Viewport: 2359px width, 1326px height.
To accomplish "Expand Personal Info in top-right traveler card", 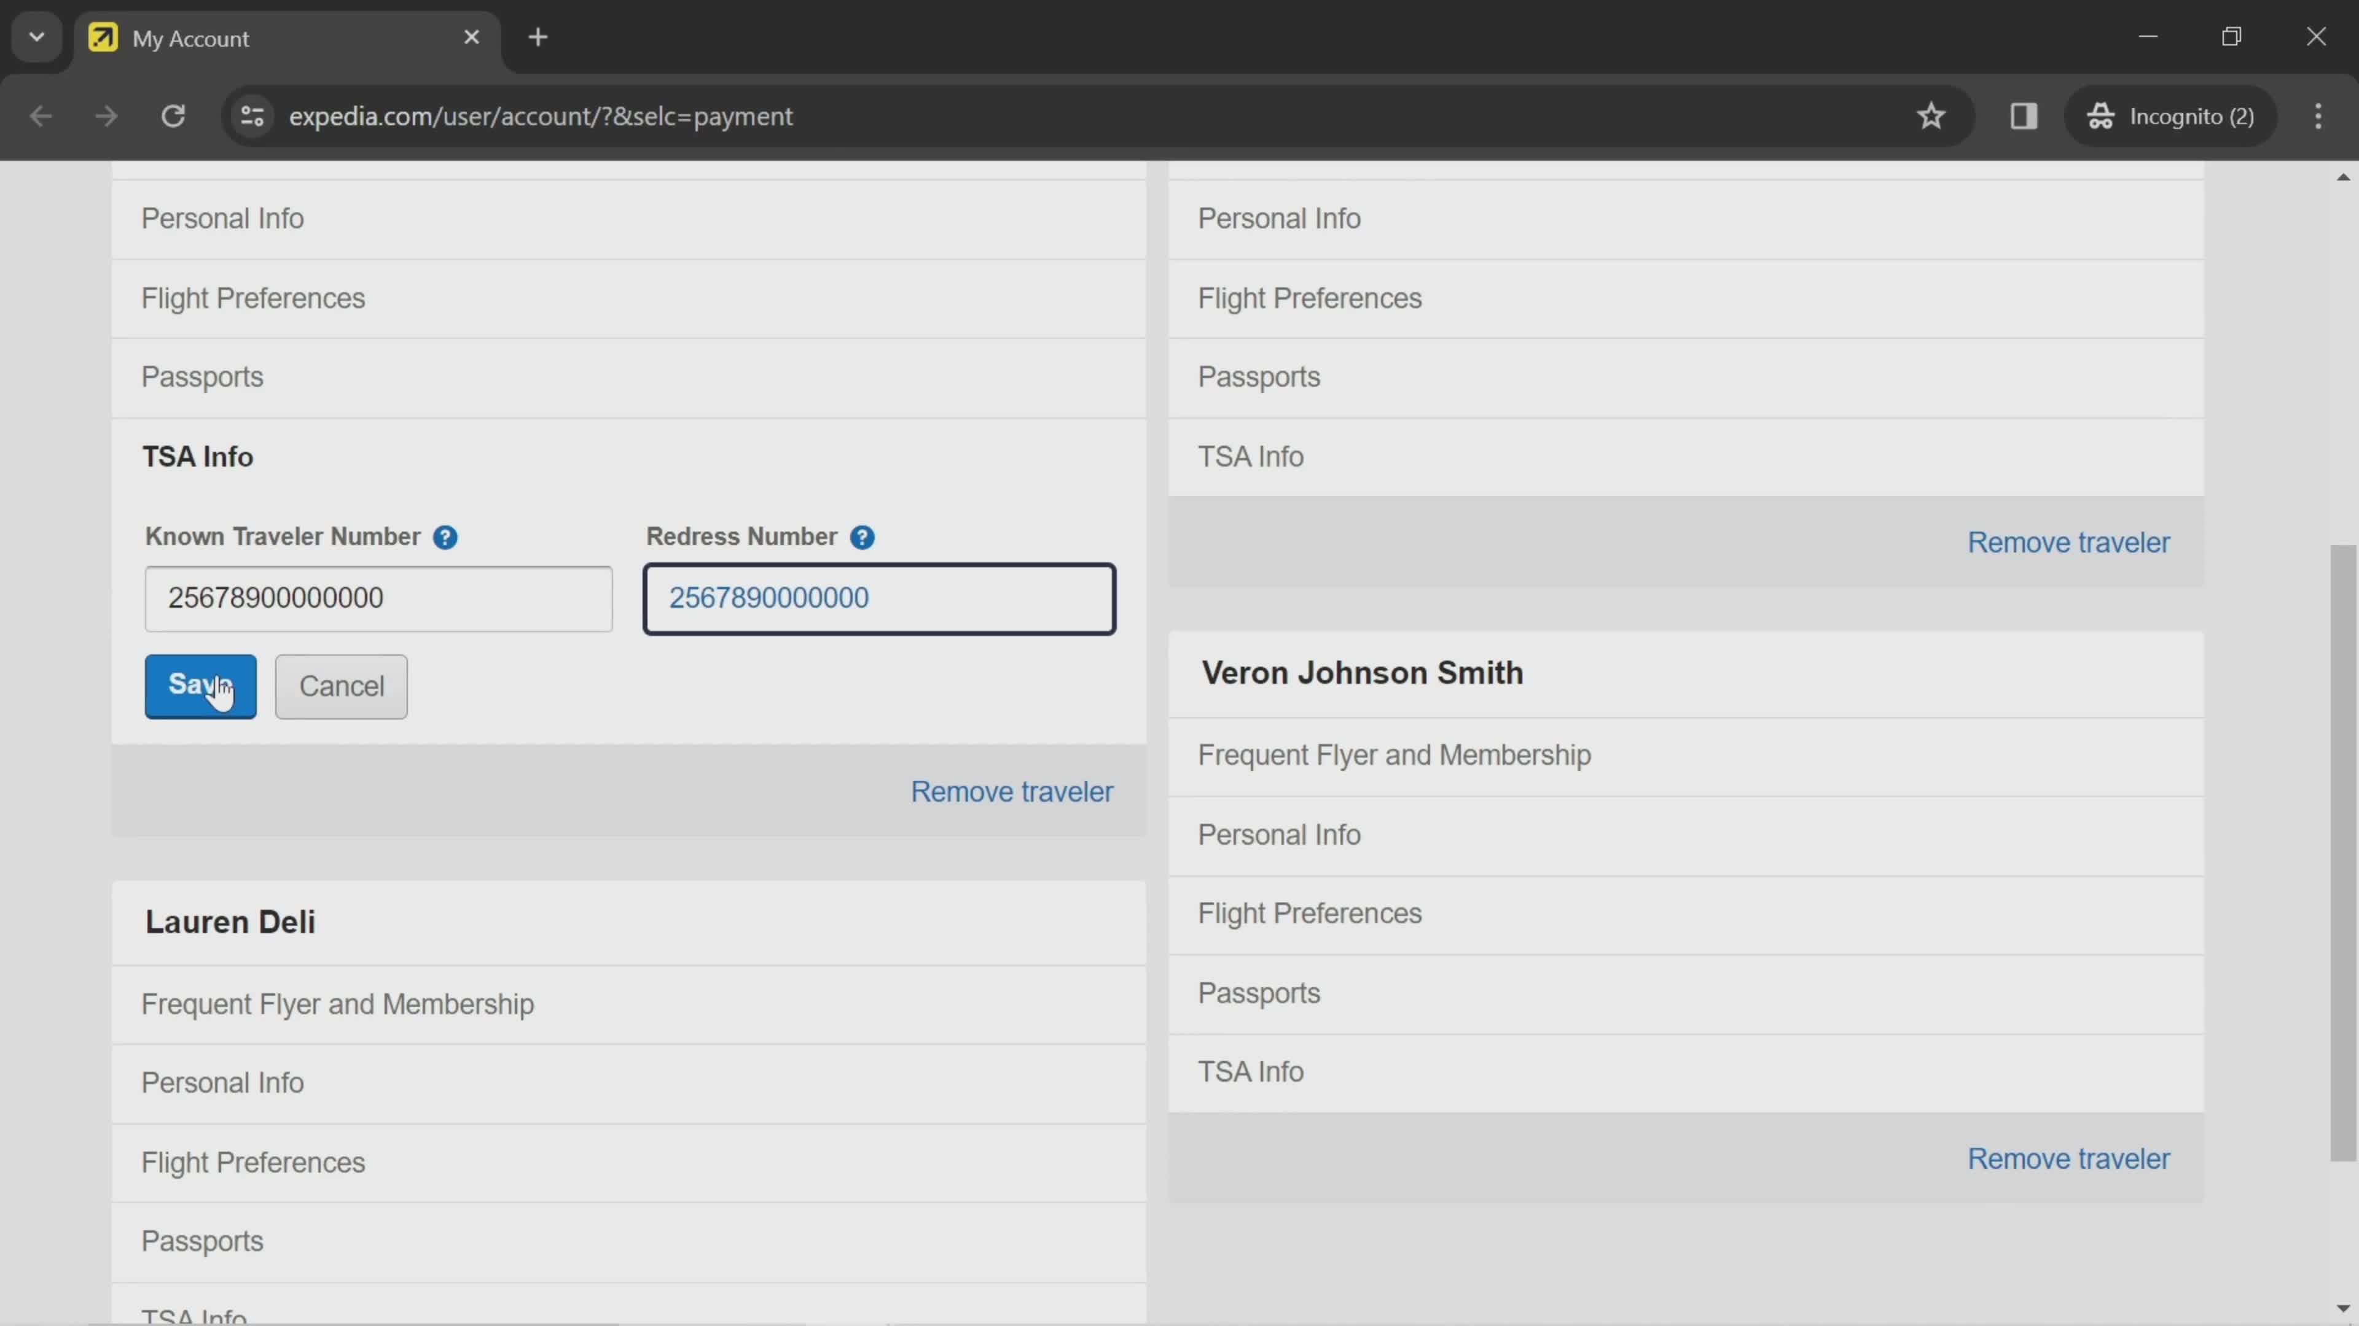I will tap(1686, 219).
